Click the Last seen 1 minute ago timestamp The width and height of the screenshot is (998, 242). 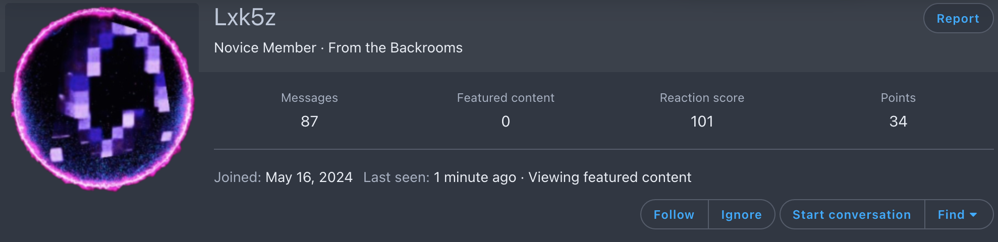[475, 177]
